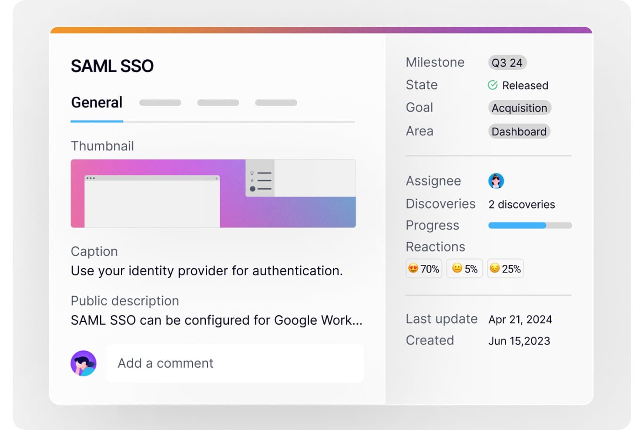Click the SAML SSO title
644x430 pixels.
[112, 66]
